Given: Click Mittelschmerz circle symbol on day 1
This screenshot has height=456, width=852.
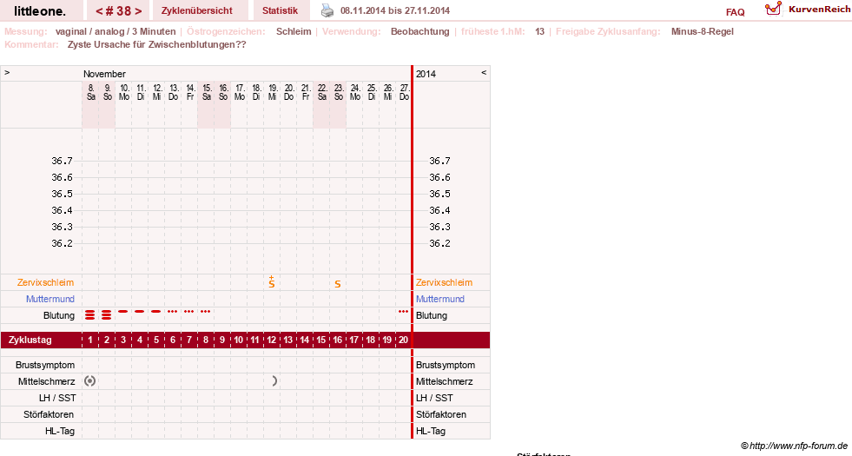Looking at the screenshot, I should tap(90, 381).
